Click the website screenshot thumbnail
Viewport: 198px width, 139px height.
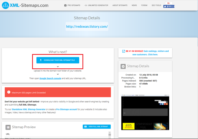tap(145, 112)
